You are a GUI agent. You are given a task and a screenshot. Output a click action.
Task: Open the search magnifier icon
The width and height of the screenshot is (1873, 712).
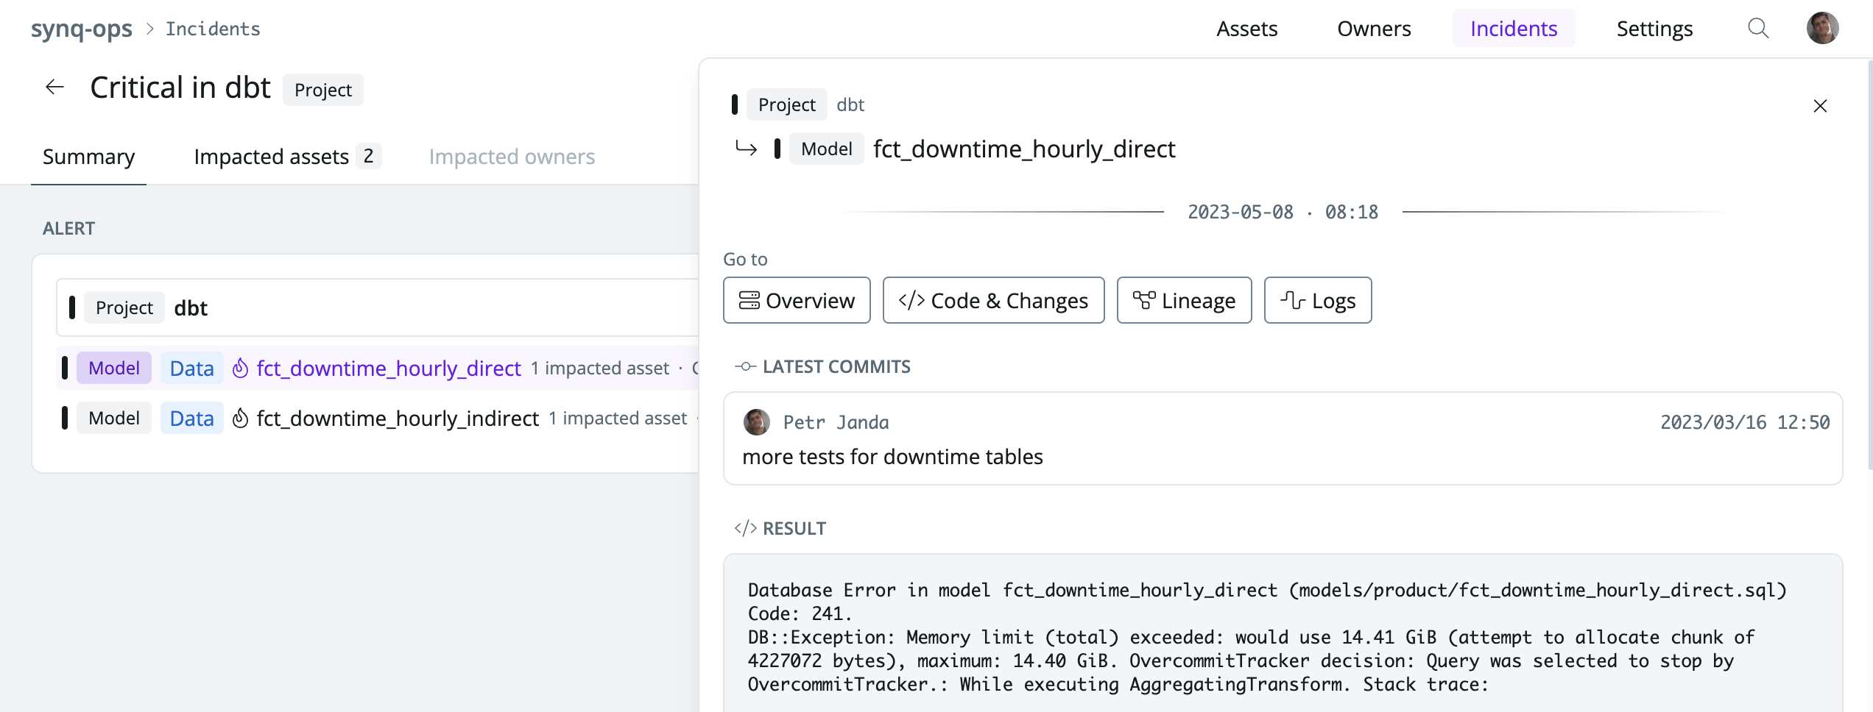1758,29
